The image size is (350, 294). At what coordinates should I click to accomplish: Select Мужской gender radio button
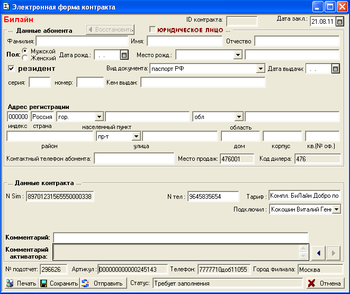25,51
